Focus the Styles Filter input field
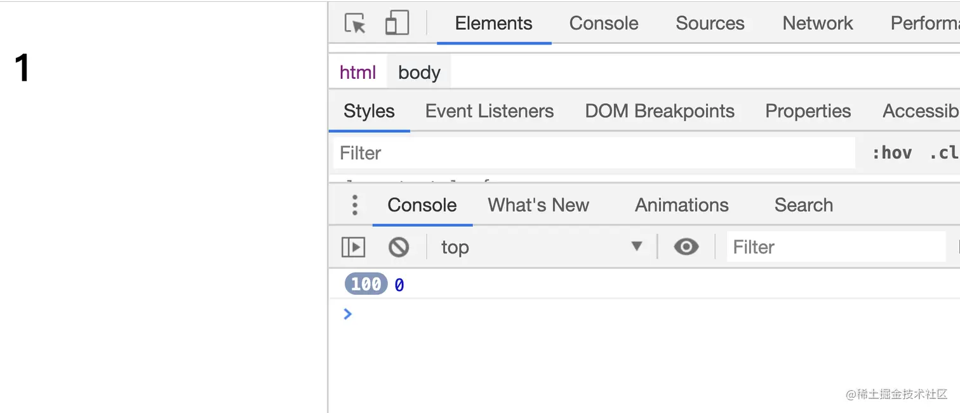The height and width of the screenshot is (413, 960). (594, 153)
